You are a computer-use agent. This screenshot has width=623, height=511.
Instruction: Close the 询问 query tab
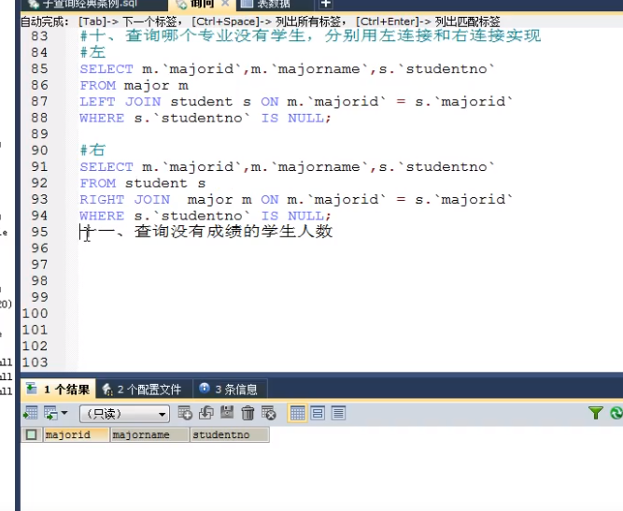(225, 4)
